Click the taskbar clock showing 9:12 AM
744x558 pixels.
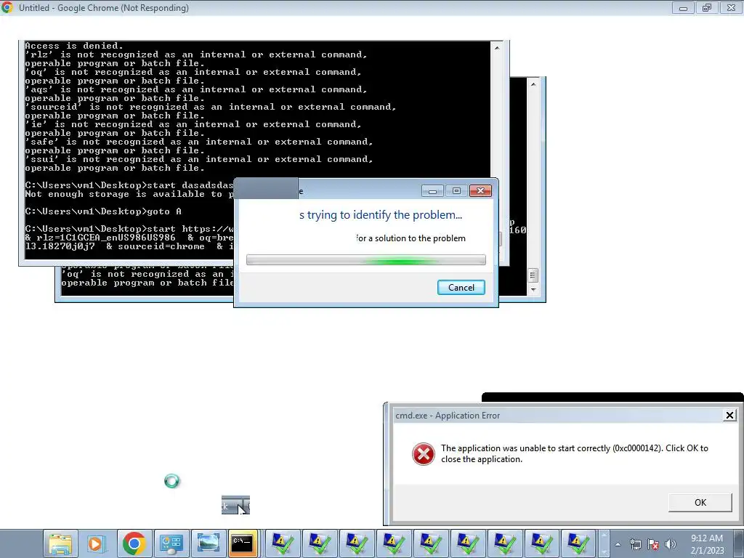[706, 543]
